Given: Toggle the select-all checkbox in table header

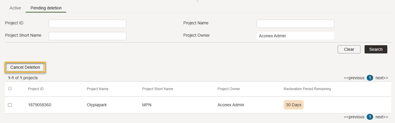Looking at the screenshot, I should point(10,89).
